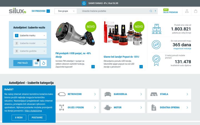Open the shopping bag cart icon

196,11
